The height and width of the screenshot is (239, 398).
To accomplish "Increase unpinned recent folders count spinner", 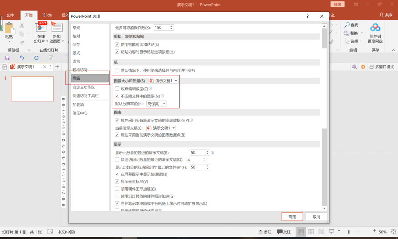I will (x=207, y=166).
